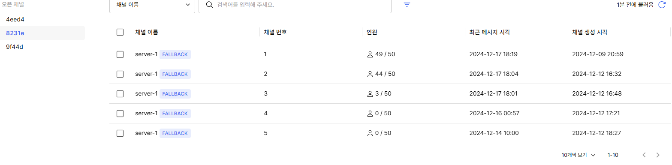Check the box for channel number 1
The image size is (672, 165).
coord(120,54)
